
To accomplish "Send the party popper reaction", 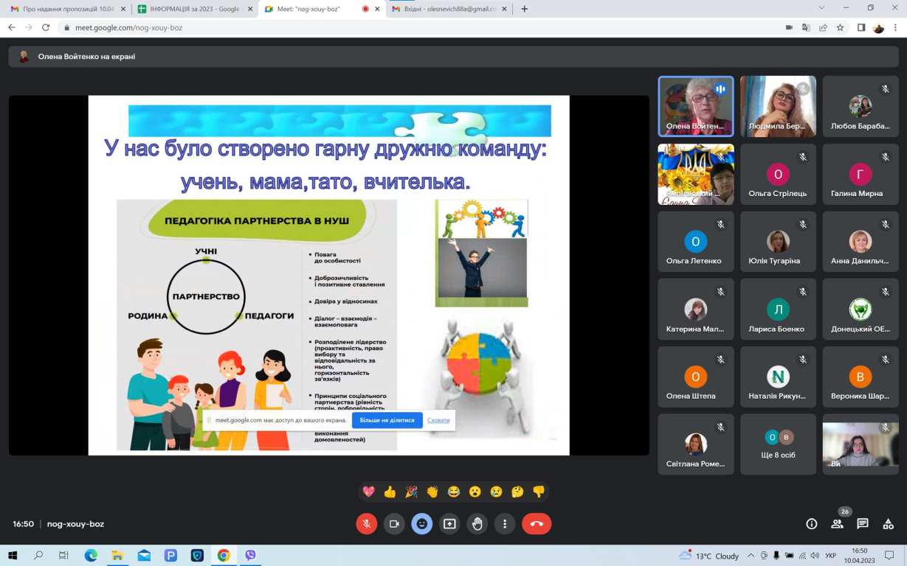I will pyautogui.click(x=411, y=492).
